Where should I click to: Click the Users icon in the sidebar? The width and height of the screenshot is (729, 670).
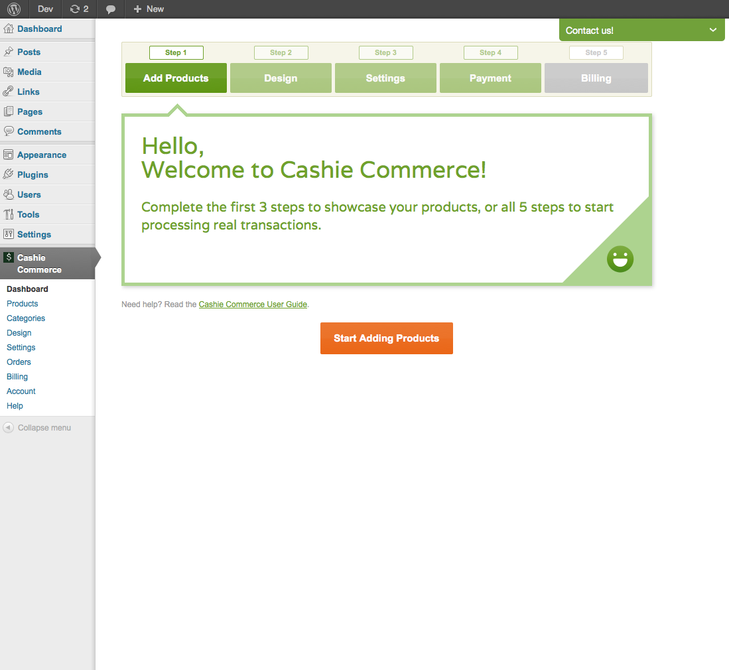tap(9, 194)
